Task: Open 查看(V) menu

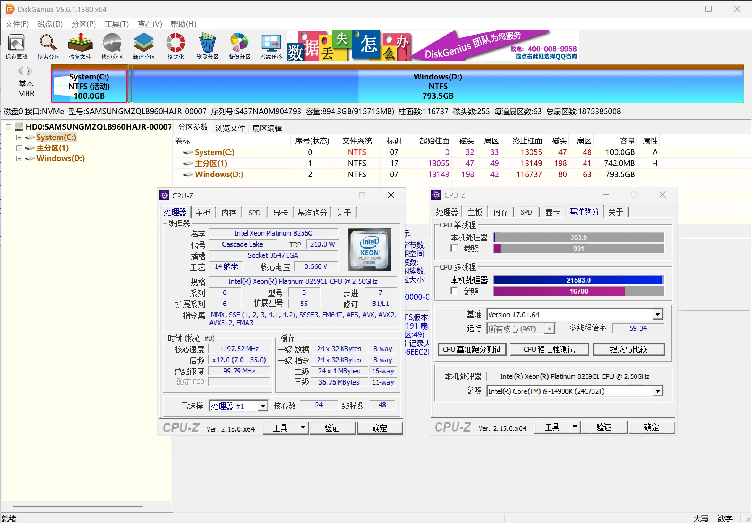Action: tap(149, 24)
